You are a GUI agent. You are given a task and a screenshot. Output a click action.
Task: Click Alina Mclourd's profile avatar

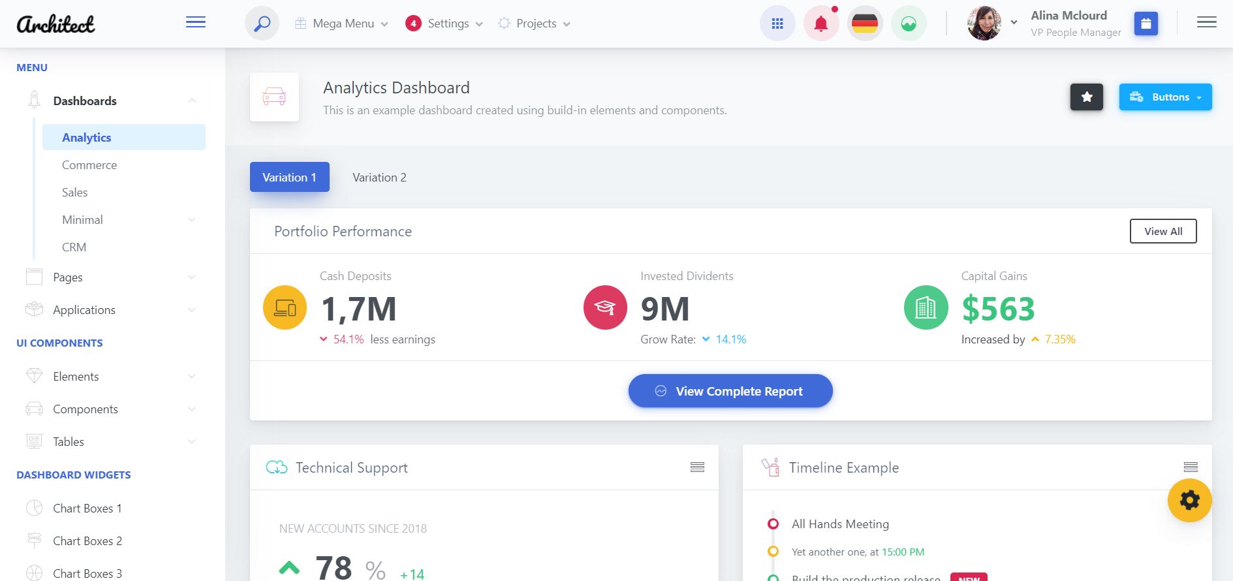(984, 24)
